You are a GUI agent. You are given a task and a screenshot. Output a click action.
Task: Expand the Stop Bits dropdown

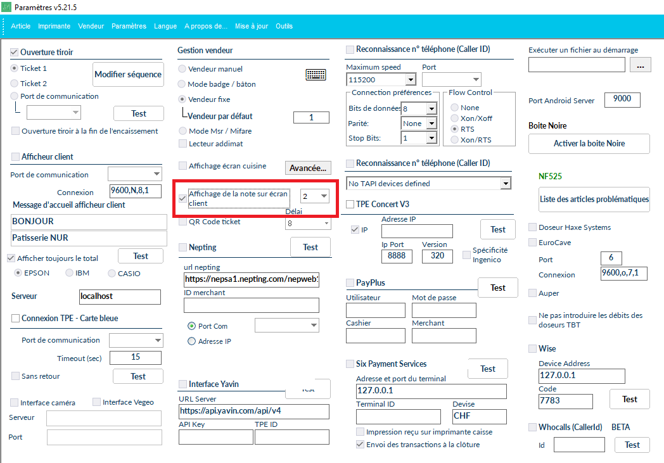click(x=431, y=138)
